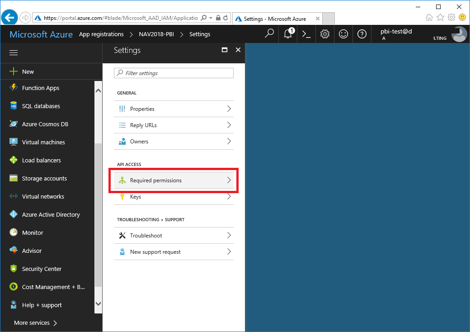Open address bar dropdown arrow

click(x=211, y=18)
